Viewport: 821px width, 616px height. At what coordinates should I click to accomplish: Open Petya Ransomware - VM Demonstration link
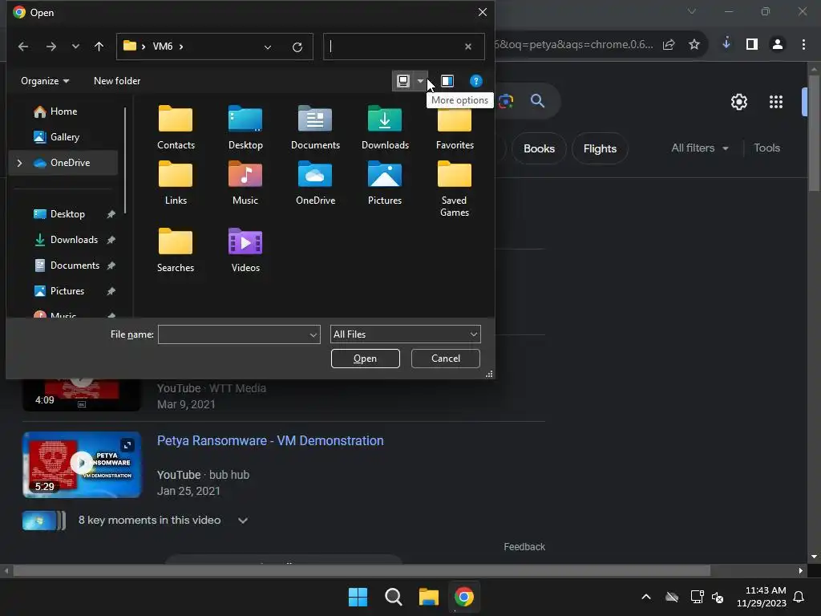tap(270, 441)
